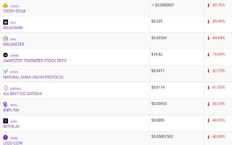
Task: Click the IdeaChain black square logo
Action: [5, 22]
